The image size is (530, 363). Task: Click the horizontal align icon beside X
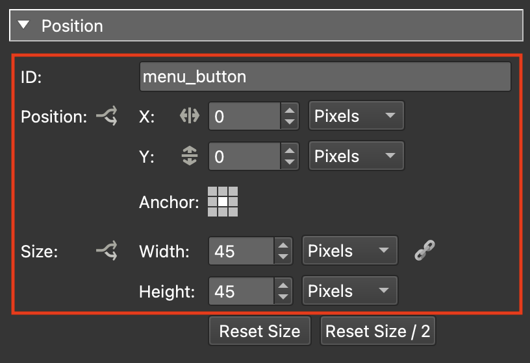click(189, 117)
